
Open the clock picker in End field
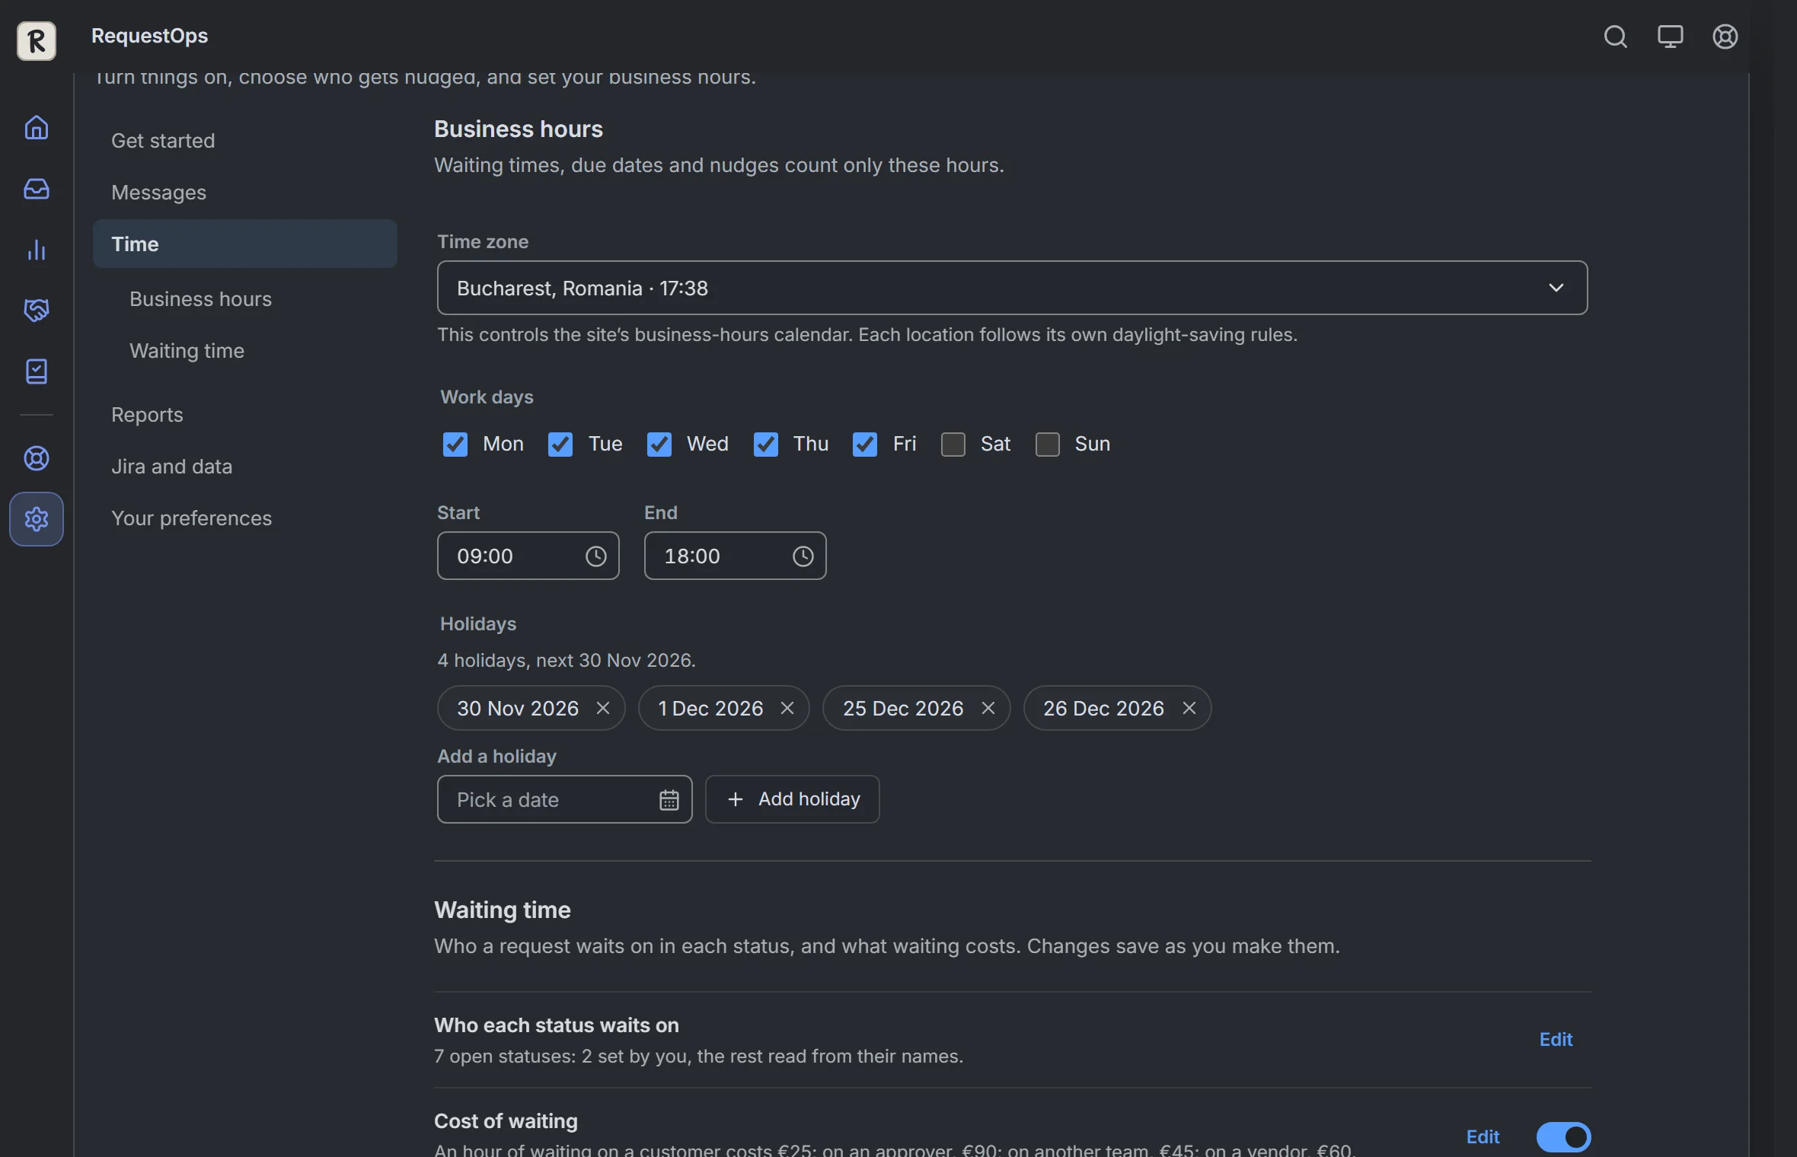(x=803, y=556)
